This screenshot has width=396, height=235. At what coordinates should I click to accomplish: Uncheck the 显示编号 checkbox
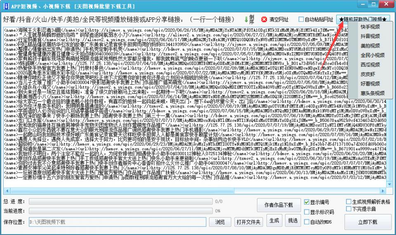[306, 202]
